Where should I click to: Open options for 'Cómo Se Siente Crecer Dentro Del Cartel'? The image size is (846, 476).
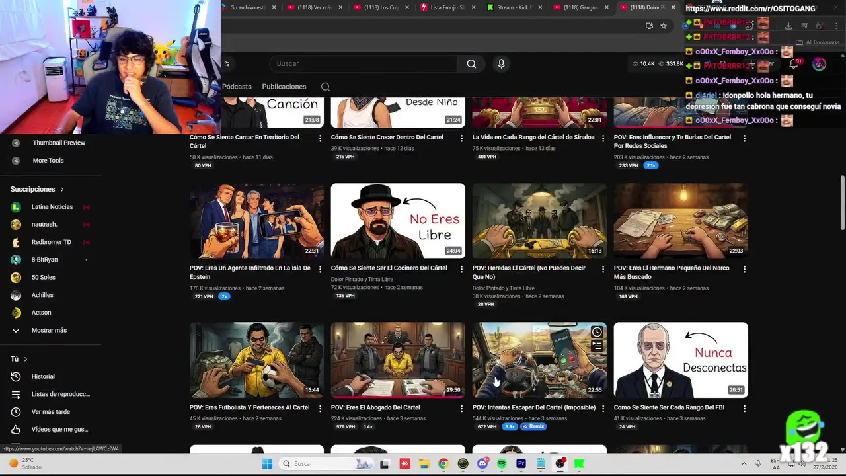click(461, 138)
